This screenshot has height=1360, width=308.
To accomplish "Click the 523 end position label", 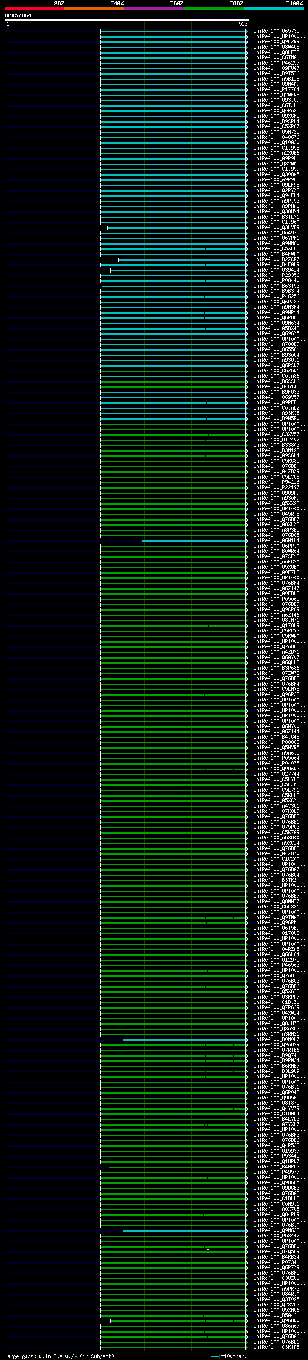I will pyautogui.click(x=243, y=24).
